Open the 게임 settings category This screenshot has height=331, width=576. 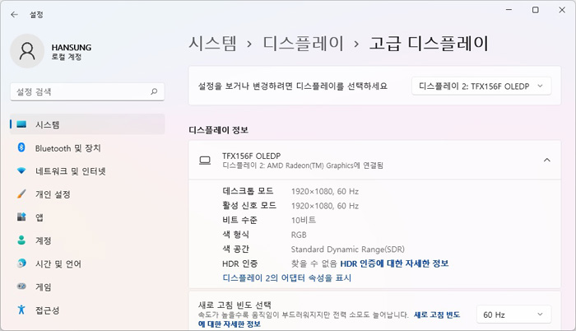click(87, 287)
